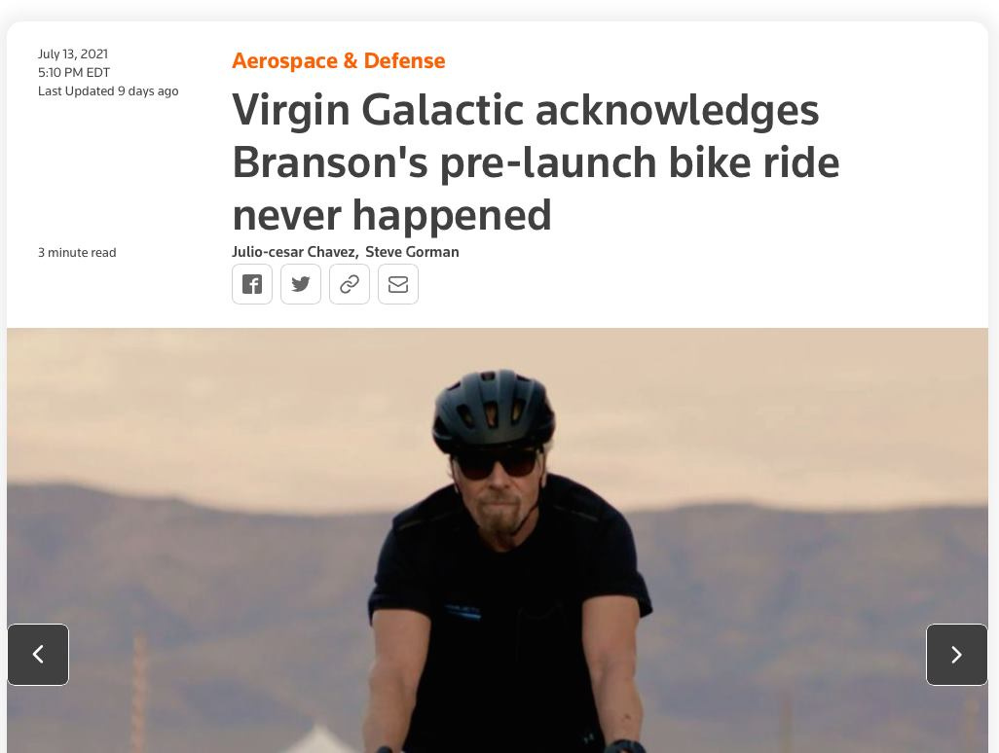The height and width of the screenshot is (753, 999).
Task: Open the Aerospace & Defense section
Action: (x=338, y=60)
